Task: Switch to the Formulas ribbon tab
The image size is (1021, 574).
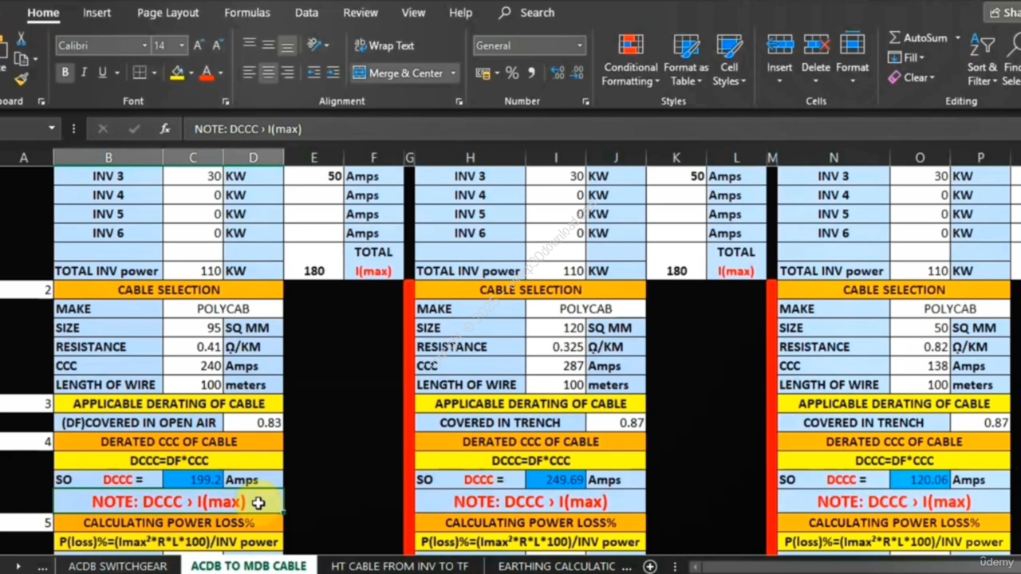Action: (x=247, y=13)
